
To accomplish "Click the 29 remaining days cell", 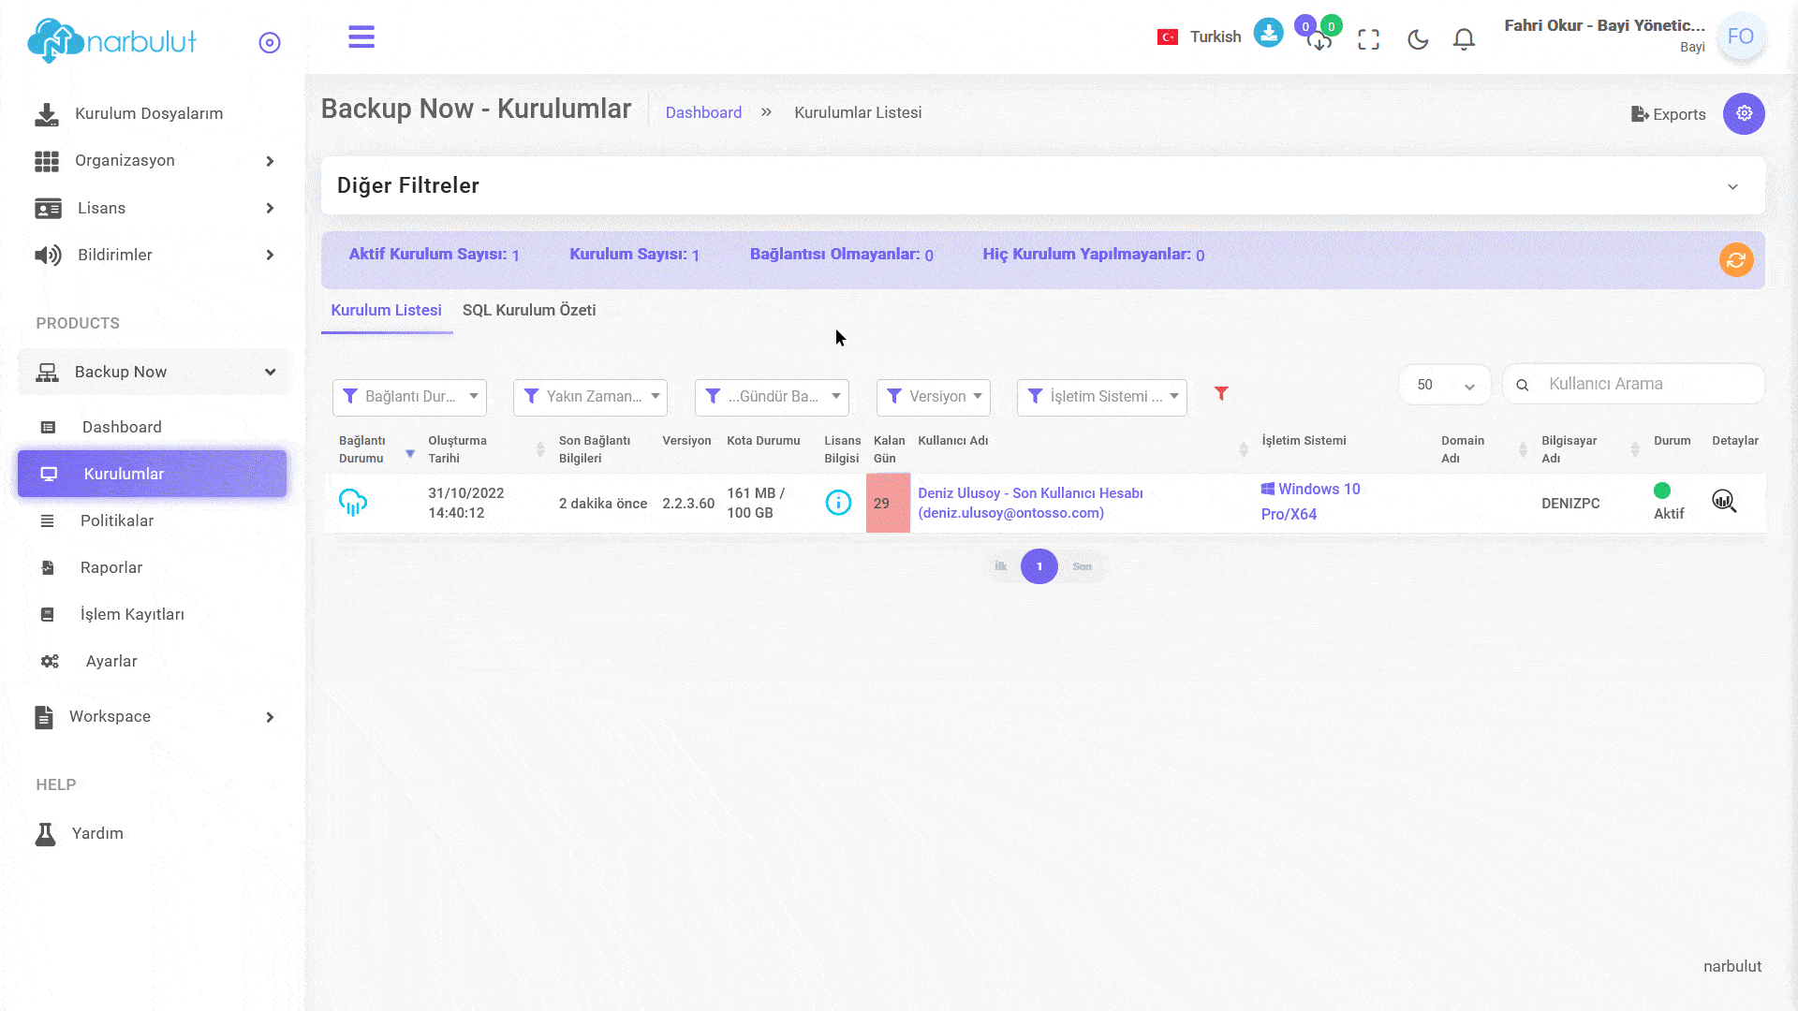I will click(x=888, y=504).
